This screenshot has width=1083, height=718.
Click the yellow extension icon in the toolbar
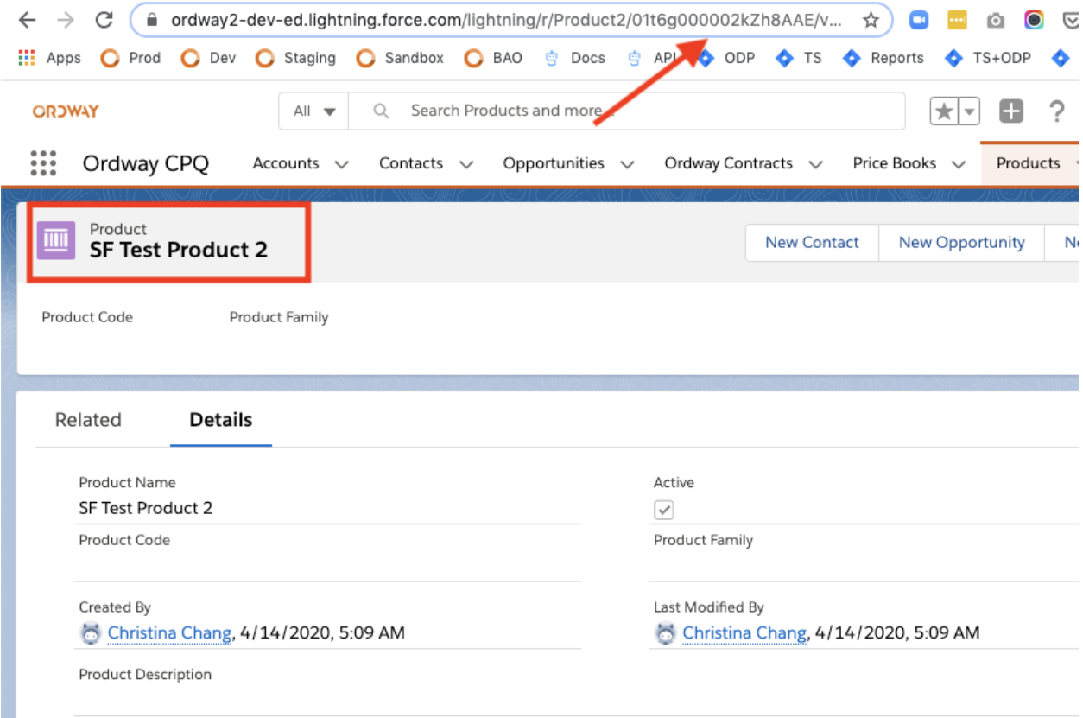click(x=957, y=20)
